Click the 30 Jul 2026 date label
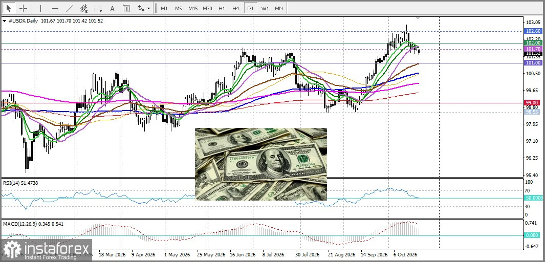This screenshot has width=545, height=262. point(307,254)
